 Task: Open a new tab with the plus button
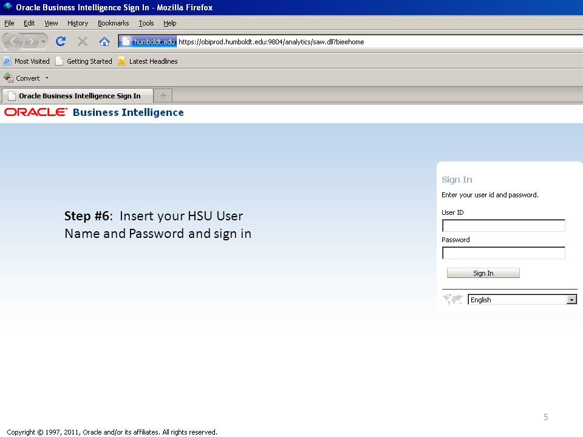click(x=163, y=96)
